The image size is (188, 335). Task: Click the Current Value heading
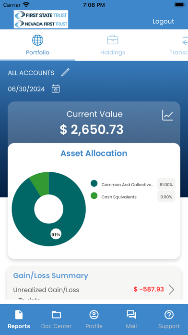pyautogui.click(x=94, y=114)
